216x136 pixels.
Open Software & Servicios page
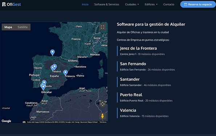click(107, 4)
